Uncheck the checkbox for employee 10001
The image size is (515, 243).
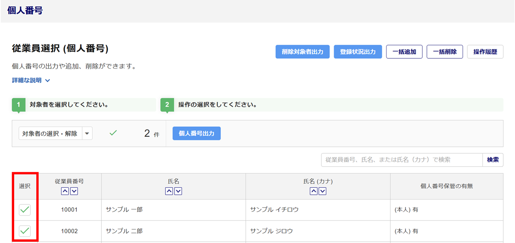(x=25, y=210)
